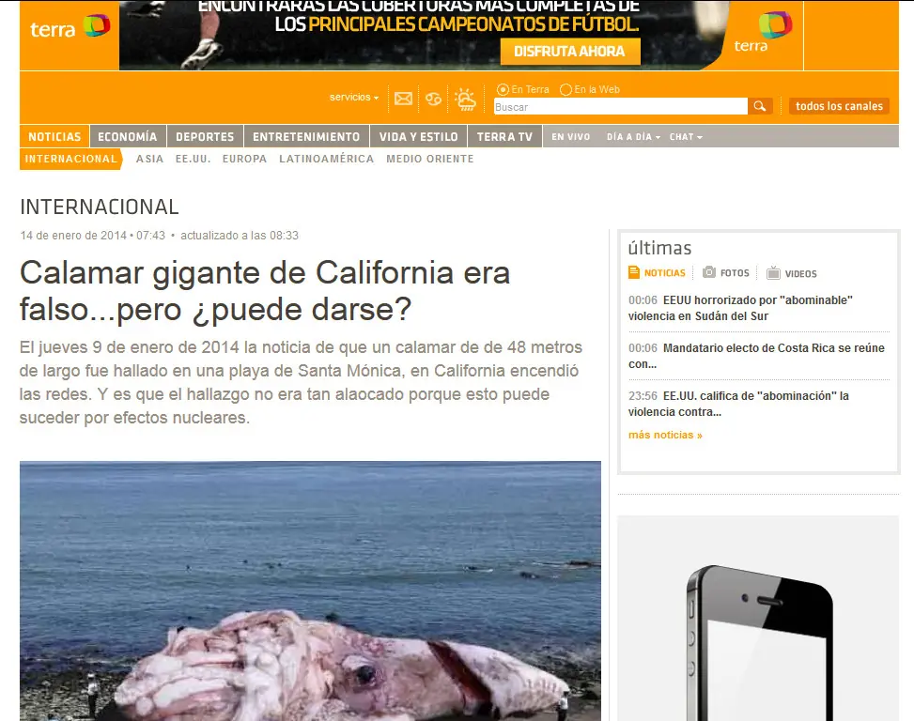The width and height of the screenshot is (914, 721).
Task: Click the search magnifier button
Action: click(x=760, y=106)
